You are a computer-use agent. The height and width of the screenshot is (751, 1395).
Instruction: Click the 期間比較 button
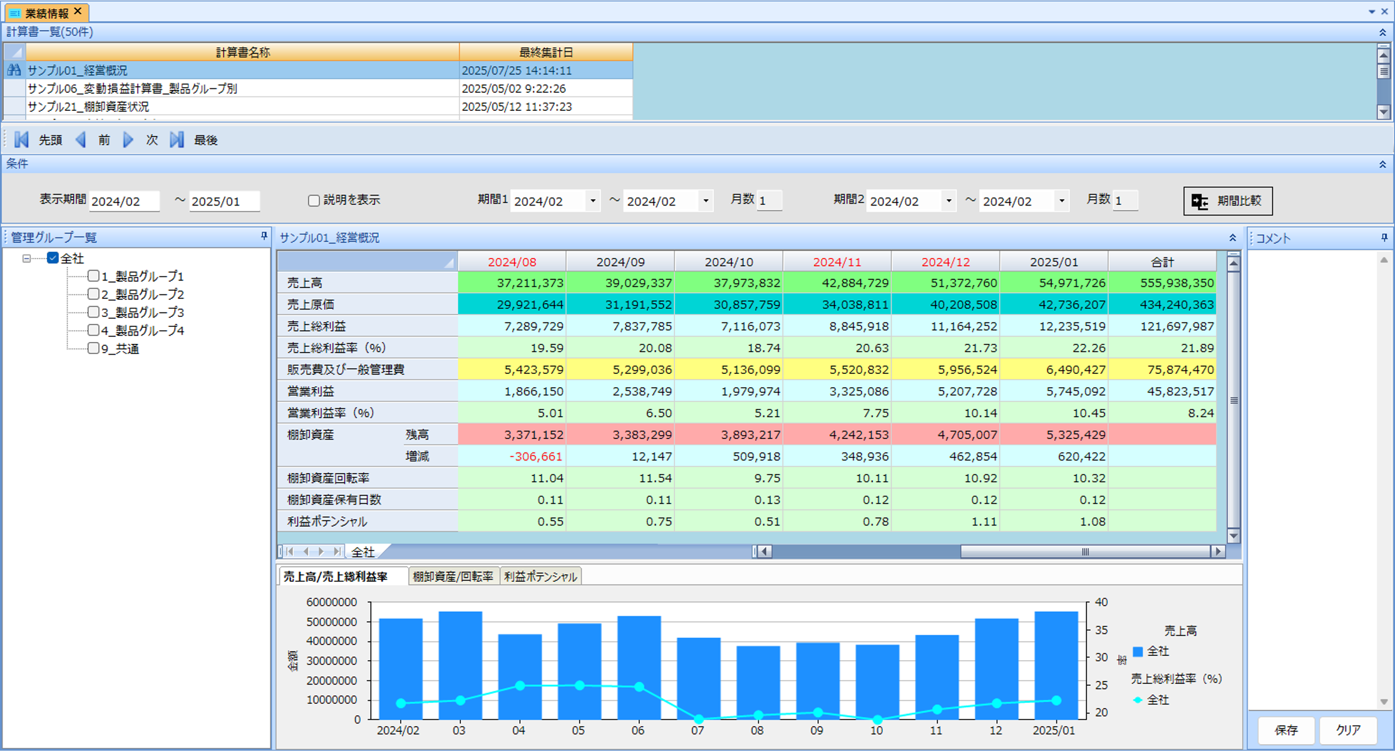(1228, 201)
